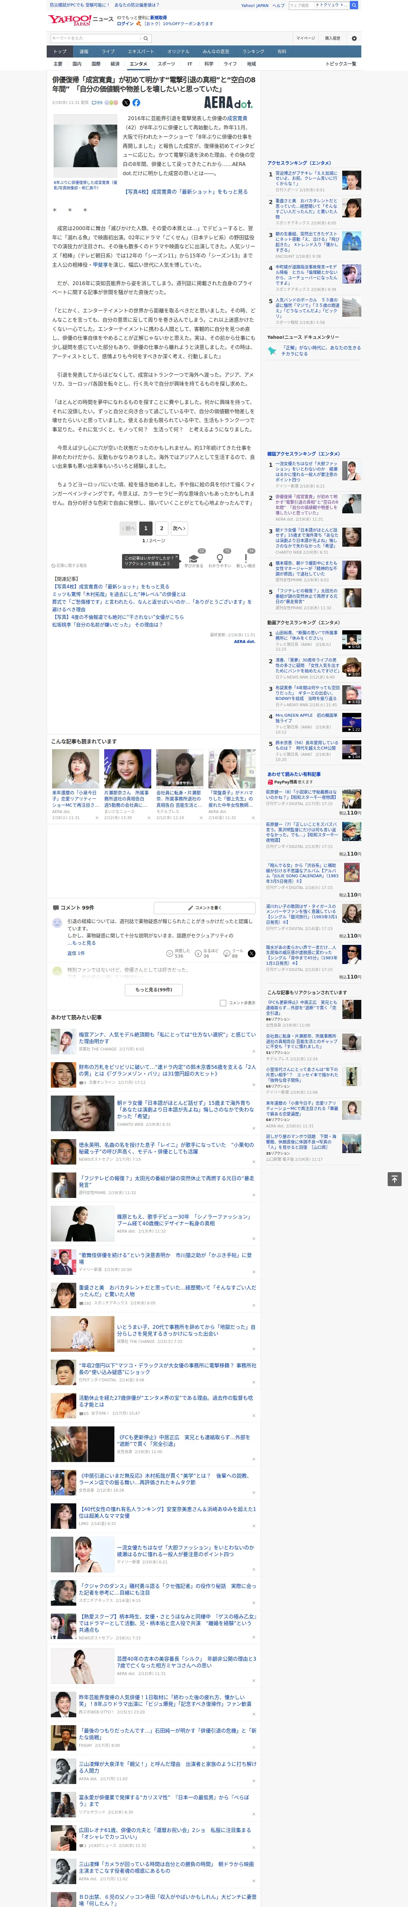Open 「正解」がない時代に documentary link

321,350
